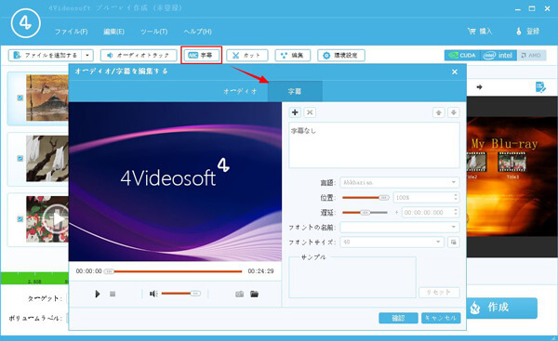The height and width of the screenshot is (341, 558).
Task: Play the preview video
Action: tap(97, 294)
